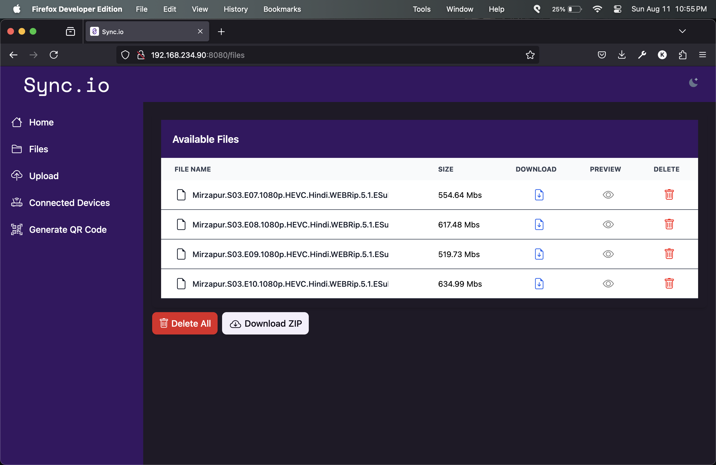Click the 554.64 Mbs size value
The width and height of the screenshot is (716, 465).
pos(460,195)
